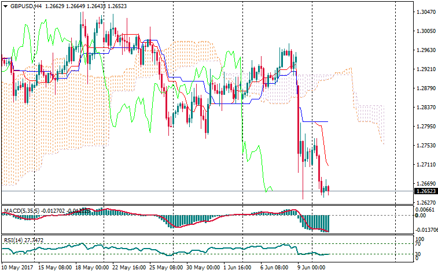This screenshot has height=274, width=438.
Task: Click the 1.26270 price axis label
Action: pos(425,203)
